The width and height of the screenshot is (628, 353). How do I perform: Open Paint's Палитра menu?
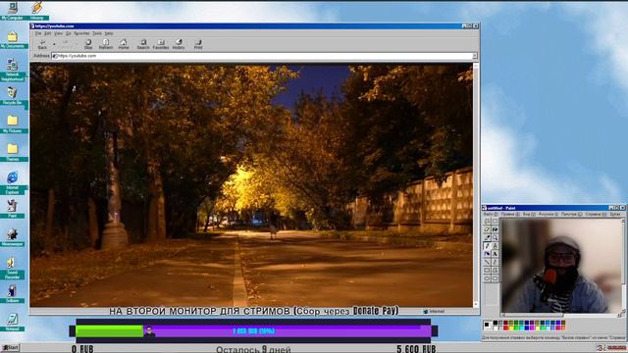click(571, 214)
